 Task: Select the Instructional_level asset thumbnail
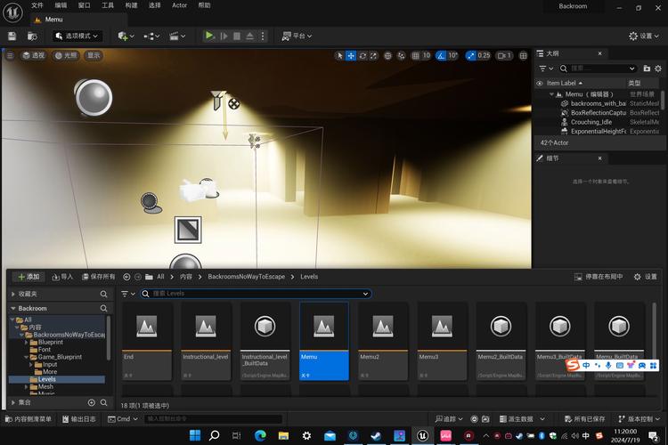click(206, 341)
